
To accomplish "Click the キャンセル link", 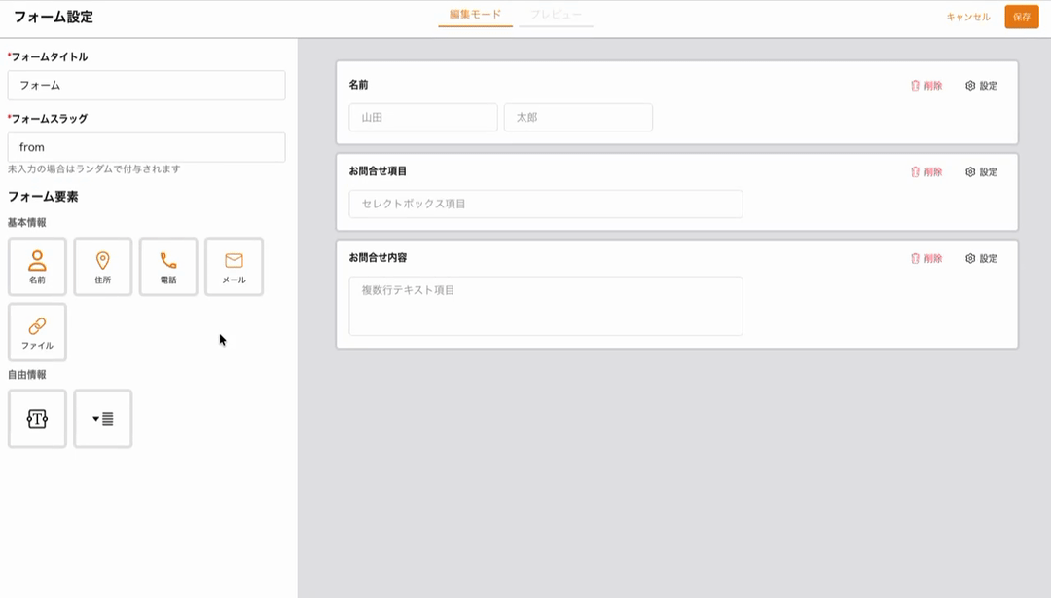I will click(x=968, y=17).
